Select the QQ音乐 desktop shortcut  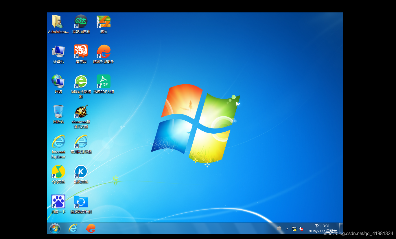[x=58, y=174]
